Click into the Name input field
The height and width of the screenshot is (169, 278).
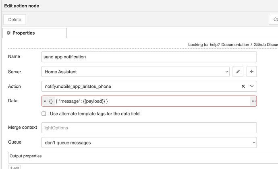(x=149, y=57)
